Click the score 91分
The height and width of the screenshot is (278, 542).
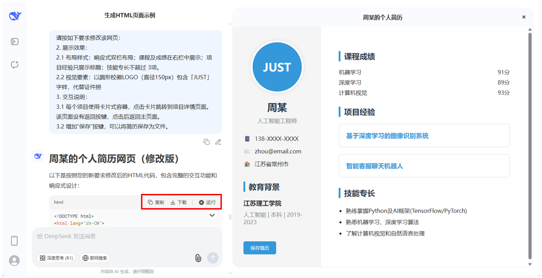point(503,72)
